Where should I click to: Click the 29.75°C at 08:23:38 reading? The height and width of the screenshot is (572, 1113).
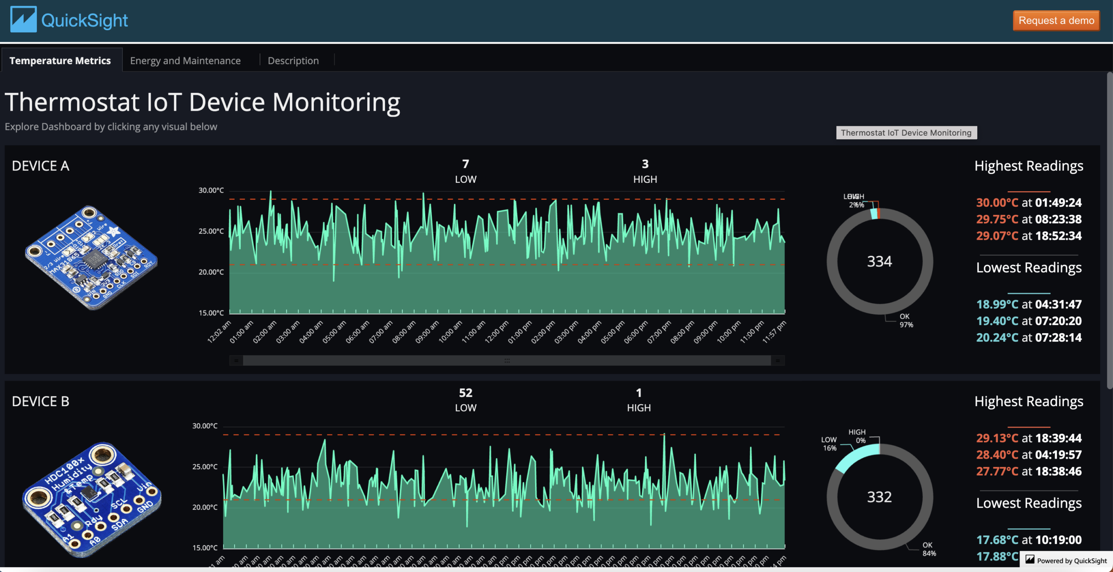tap(1029, 219)
